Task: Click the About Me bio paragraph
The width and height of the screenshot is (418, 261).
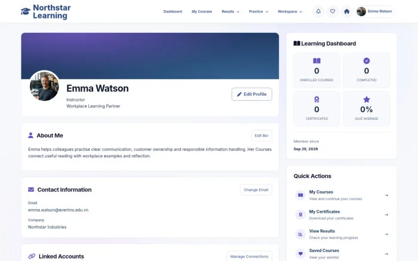Action: point(149,153)
